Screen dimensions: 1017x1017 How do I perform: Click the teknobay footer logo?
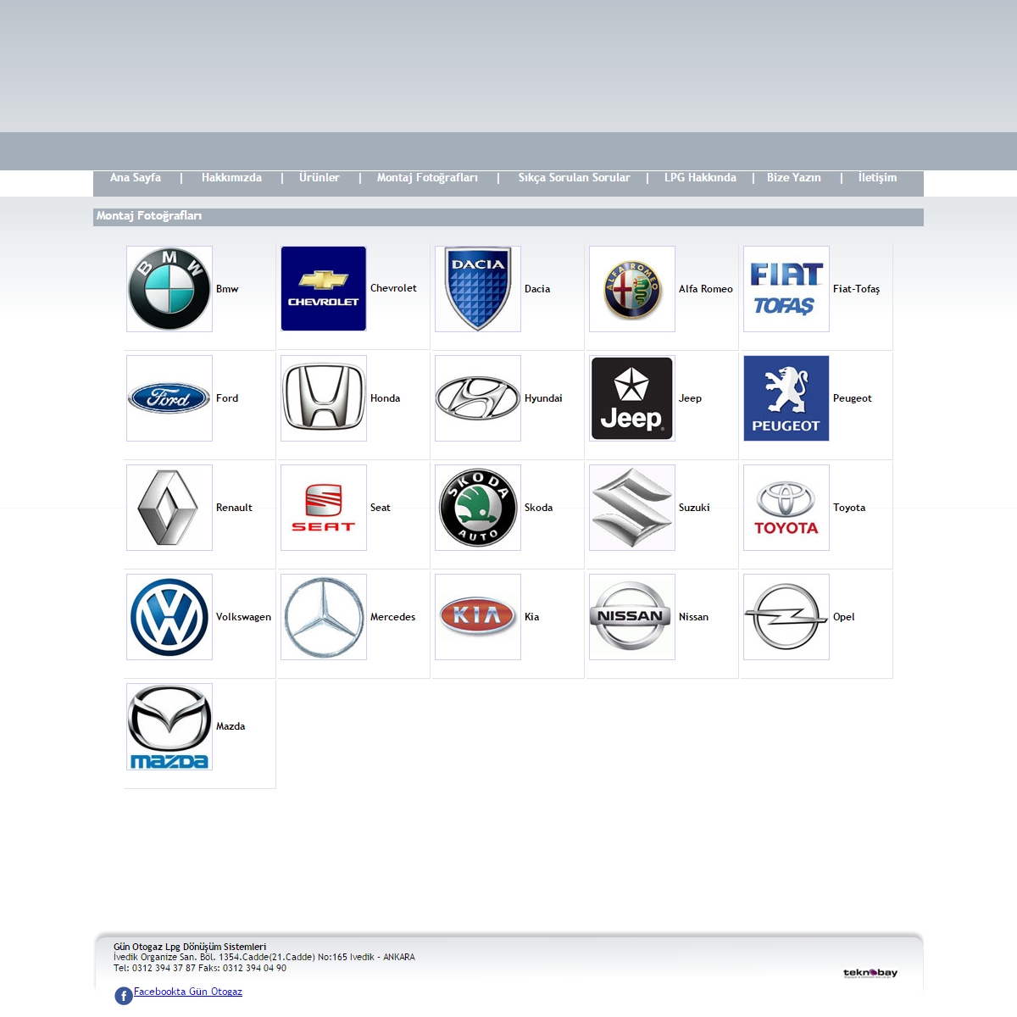point(870,973)
